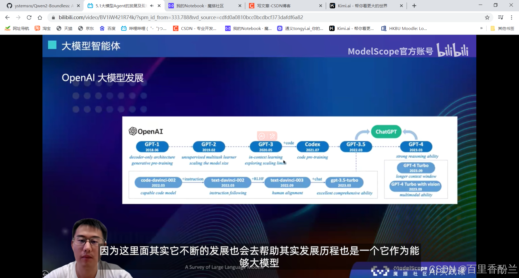Click the GPT-4 2023.03 node
The image size is (519, 278).
click(416, 147)
